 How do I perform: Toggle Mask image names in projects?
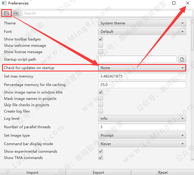point(101,98)
